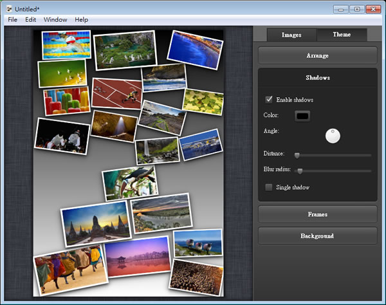
Task: Minimize the Untitled window
Action: click(341, 10)
